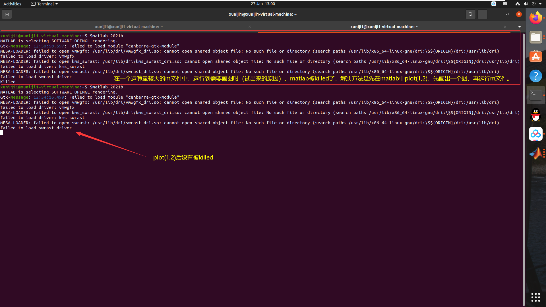Close the first terminal tab
Viewport: 546px width, 307px height.
pos(250,27)
